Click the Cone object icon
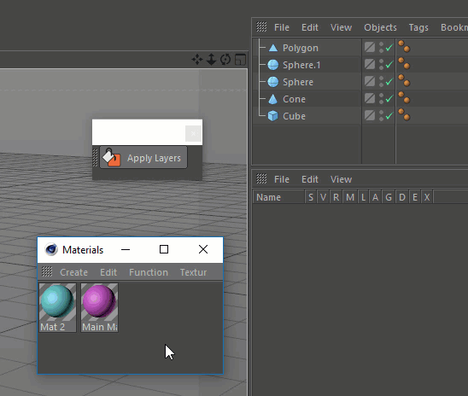Viewport: 468px width, 396px height. pos(272,99)
